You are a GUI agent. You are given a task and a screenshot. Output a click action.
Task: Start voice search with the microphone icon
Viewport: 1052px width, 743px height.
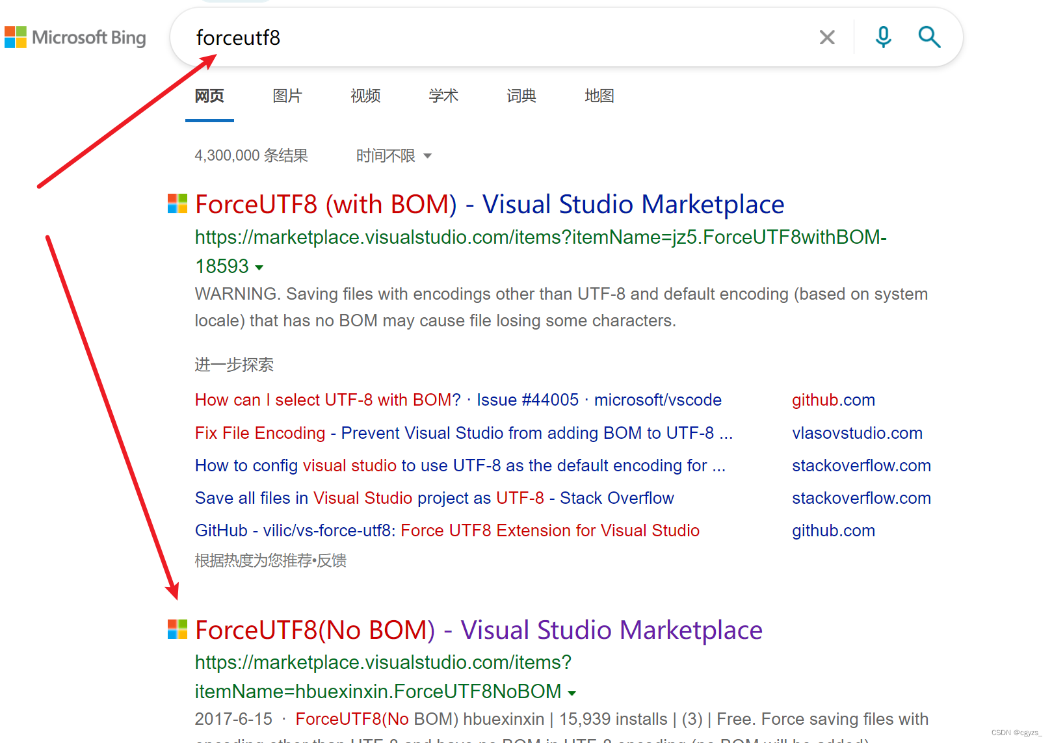(883, 37)
